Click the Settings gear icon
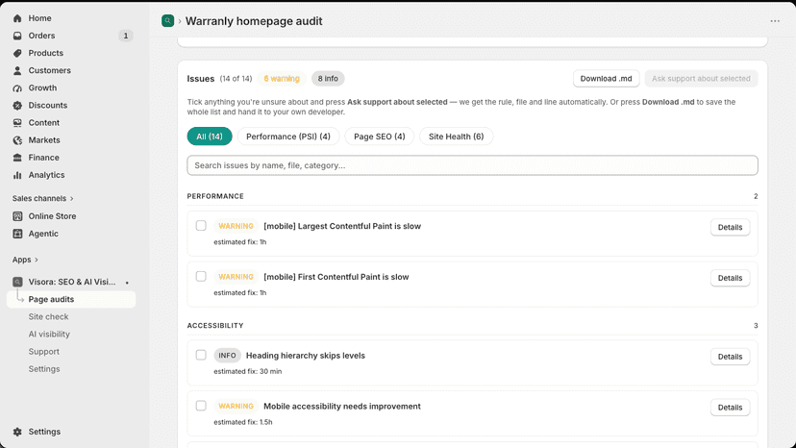 click(x=17, y=432)
